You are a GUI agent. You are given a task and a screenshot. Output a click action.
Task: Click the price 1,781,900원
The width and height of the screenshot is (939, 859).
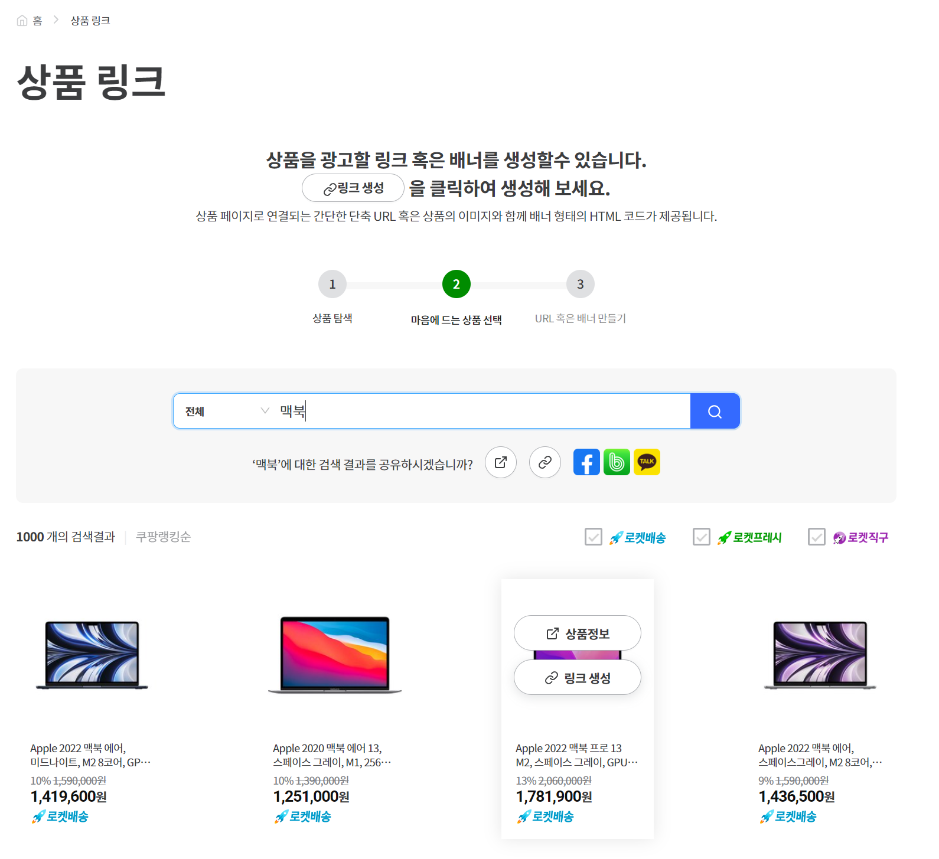[x=554, y=796]
